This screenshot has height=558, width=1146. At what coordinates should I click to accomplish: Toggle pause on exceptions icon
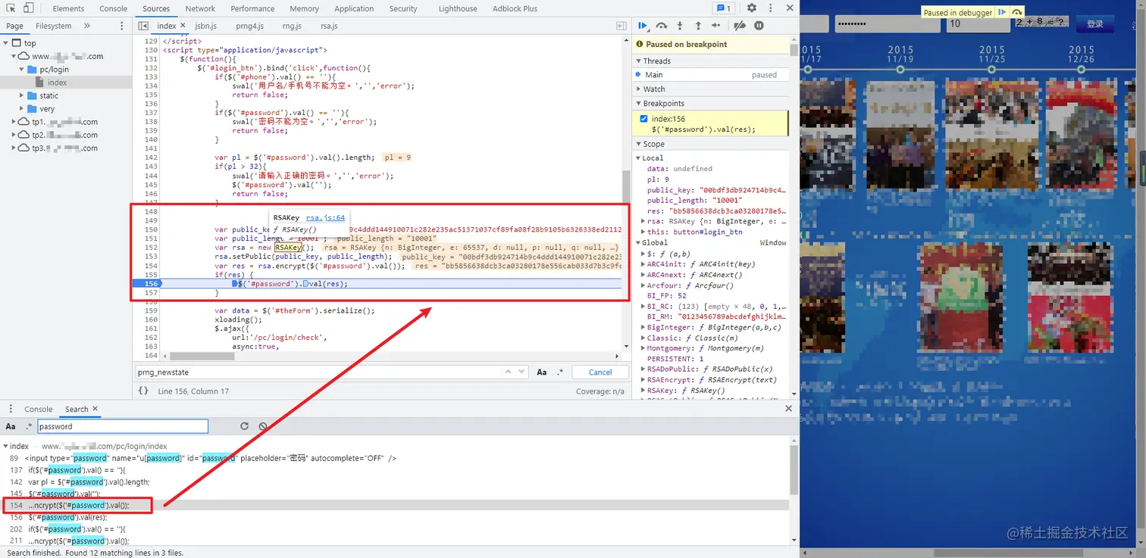coord(759,26)
